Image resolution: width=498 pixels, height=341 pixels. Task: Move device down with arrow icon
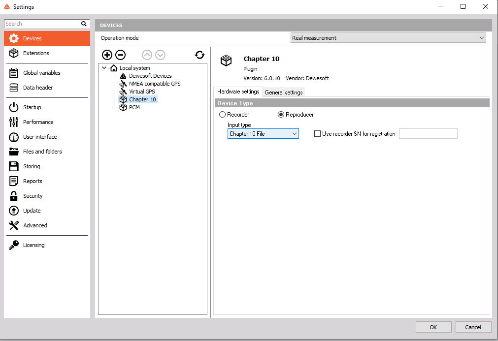pyautogui.click(x=161, y=55)
